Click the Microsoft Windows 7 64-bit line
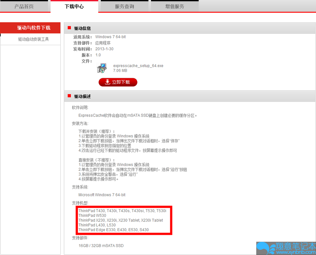This screenshot has height=255, width=316. [x=102, y=195]
